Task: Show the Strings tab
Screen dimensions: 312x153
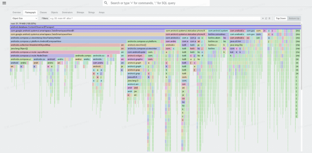Action: coord(91,12)
